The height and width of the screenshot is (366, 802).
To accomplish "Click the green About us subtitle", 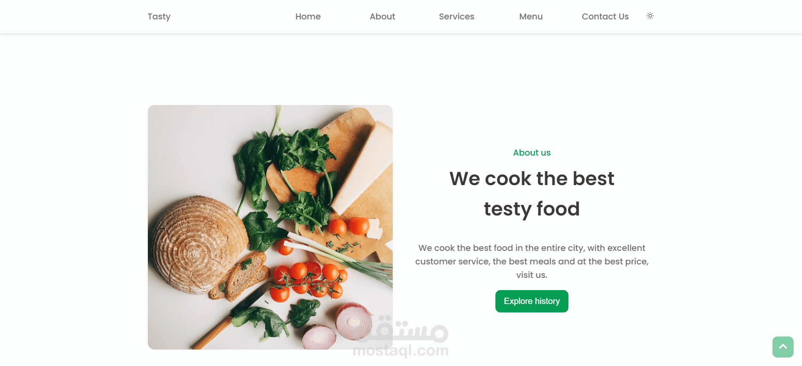I will [532, 153].
